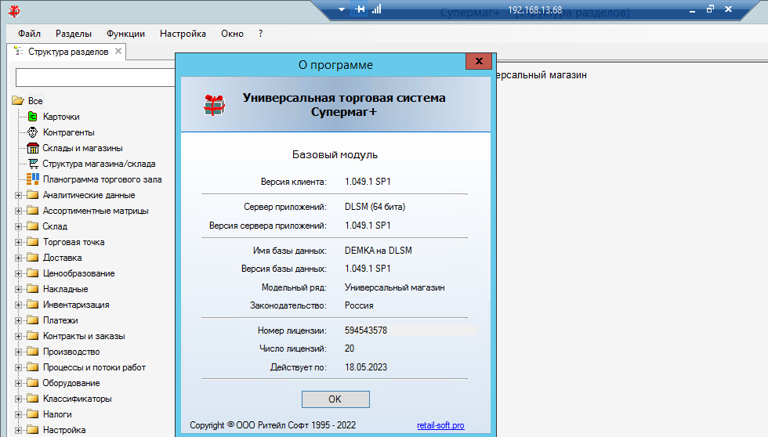Viewport: 768px width, 437px height.
Task: Open the Разделы menu
Action: coord(74,34)
